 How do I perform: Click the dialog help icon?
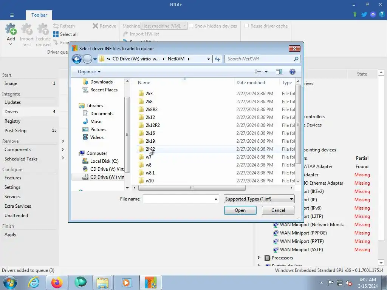coord(293,72)
